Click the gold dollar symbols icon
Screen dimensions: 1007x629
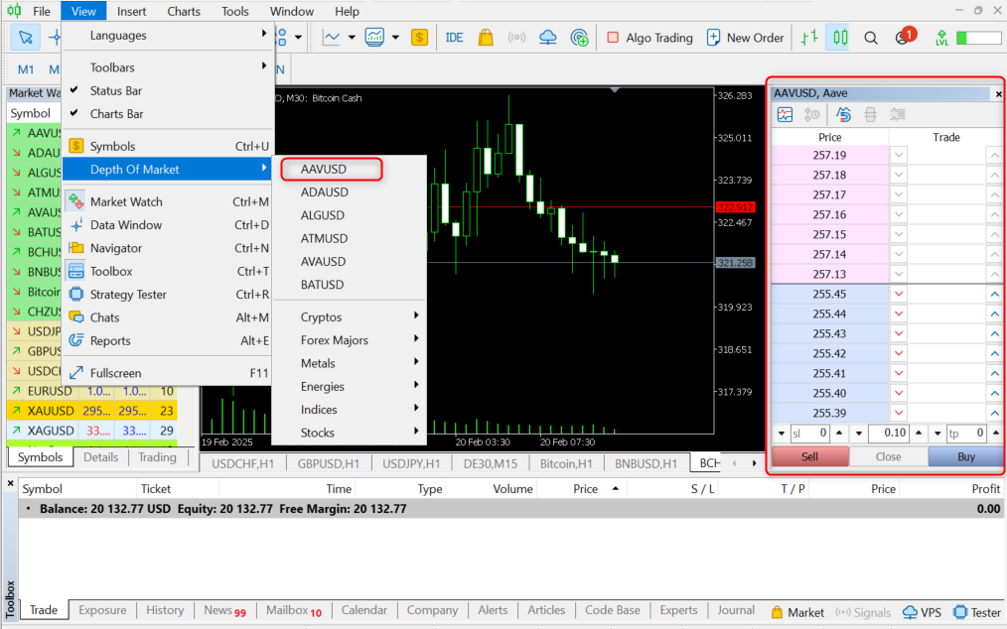tap(419, 38)
